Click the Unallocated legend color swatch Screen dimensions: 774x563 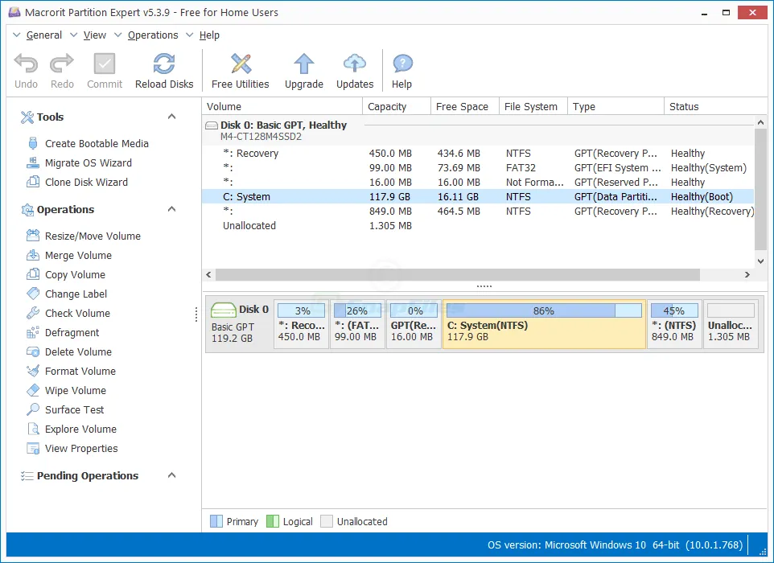point(327,521)
